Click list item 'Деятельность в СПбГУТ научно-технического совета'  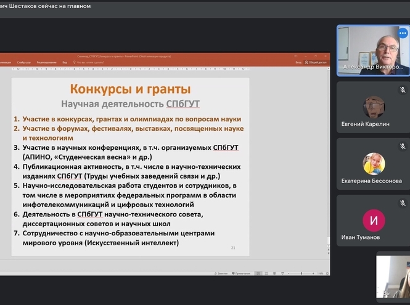coord(113,219)
